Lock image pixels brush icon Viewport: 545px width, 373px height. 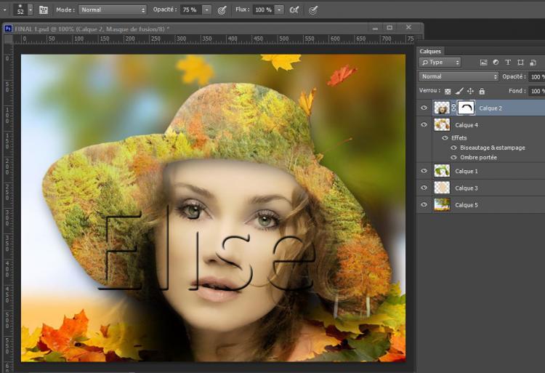[459, 91]
